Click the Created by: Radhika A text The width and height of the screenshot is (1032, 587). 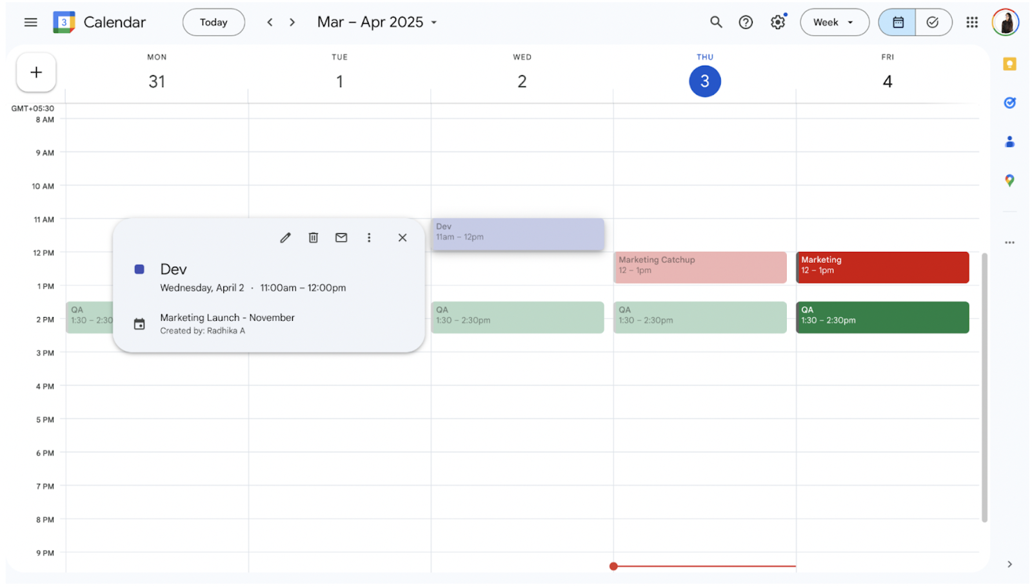203,331
